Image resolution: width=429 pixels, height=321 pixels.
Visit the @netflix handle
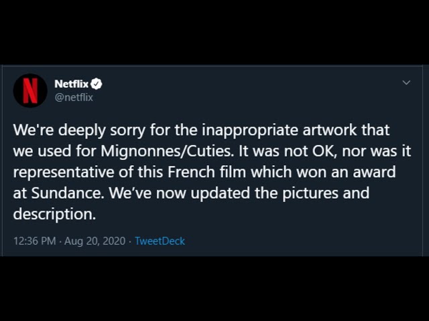point(74,98)
